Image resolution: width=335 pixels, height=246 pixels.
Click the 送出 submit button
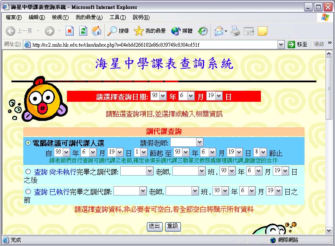pyautogui.click(x=154, y=226)
